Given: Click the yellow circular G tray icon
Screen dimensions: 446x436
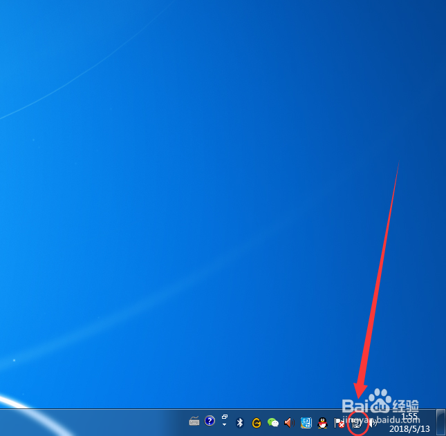Looking at the screenshot, I should pos(257,423).
